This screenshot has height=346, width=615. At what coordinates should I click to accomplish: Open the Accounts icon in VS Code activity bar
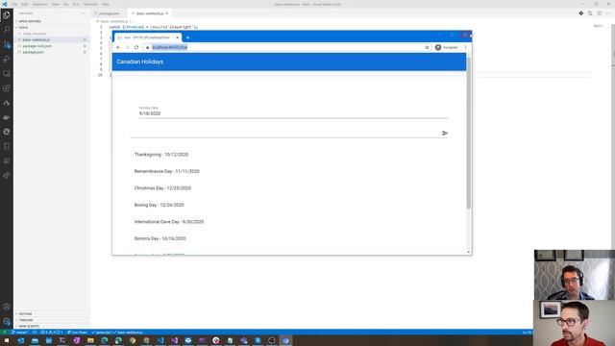(x=7, y=307)
